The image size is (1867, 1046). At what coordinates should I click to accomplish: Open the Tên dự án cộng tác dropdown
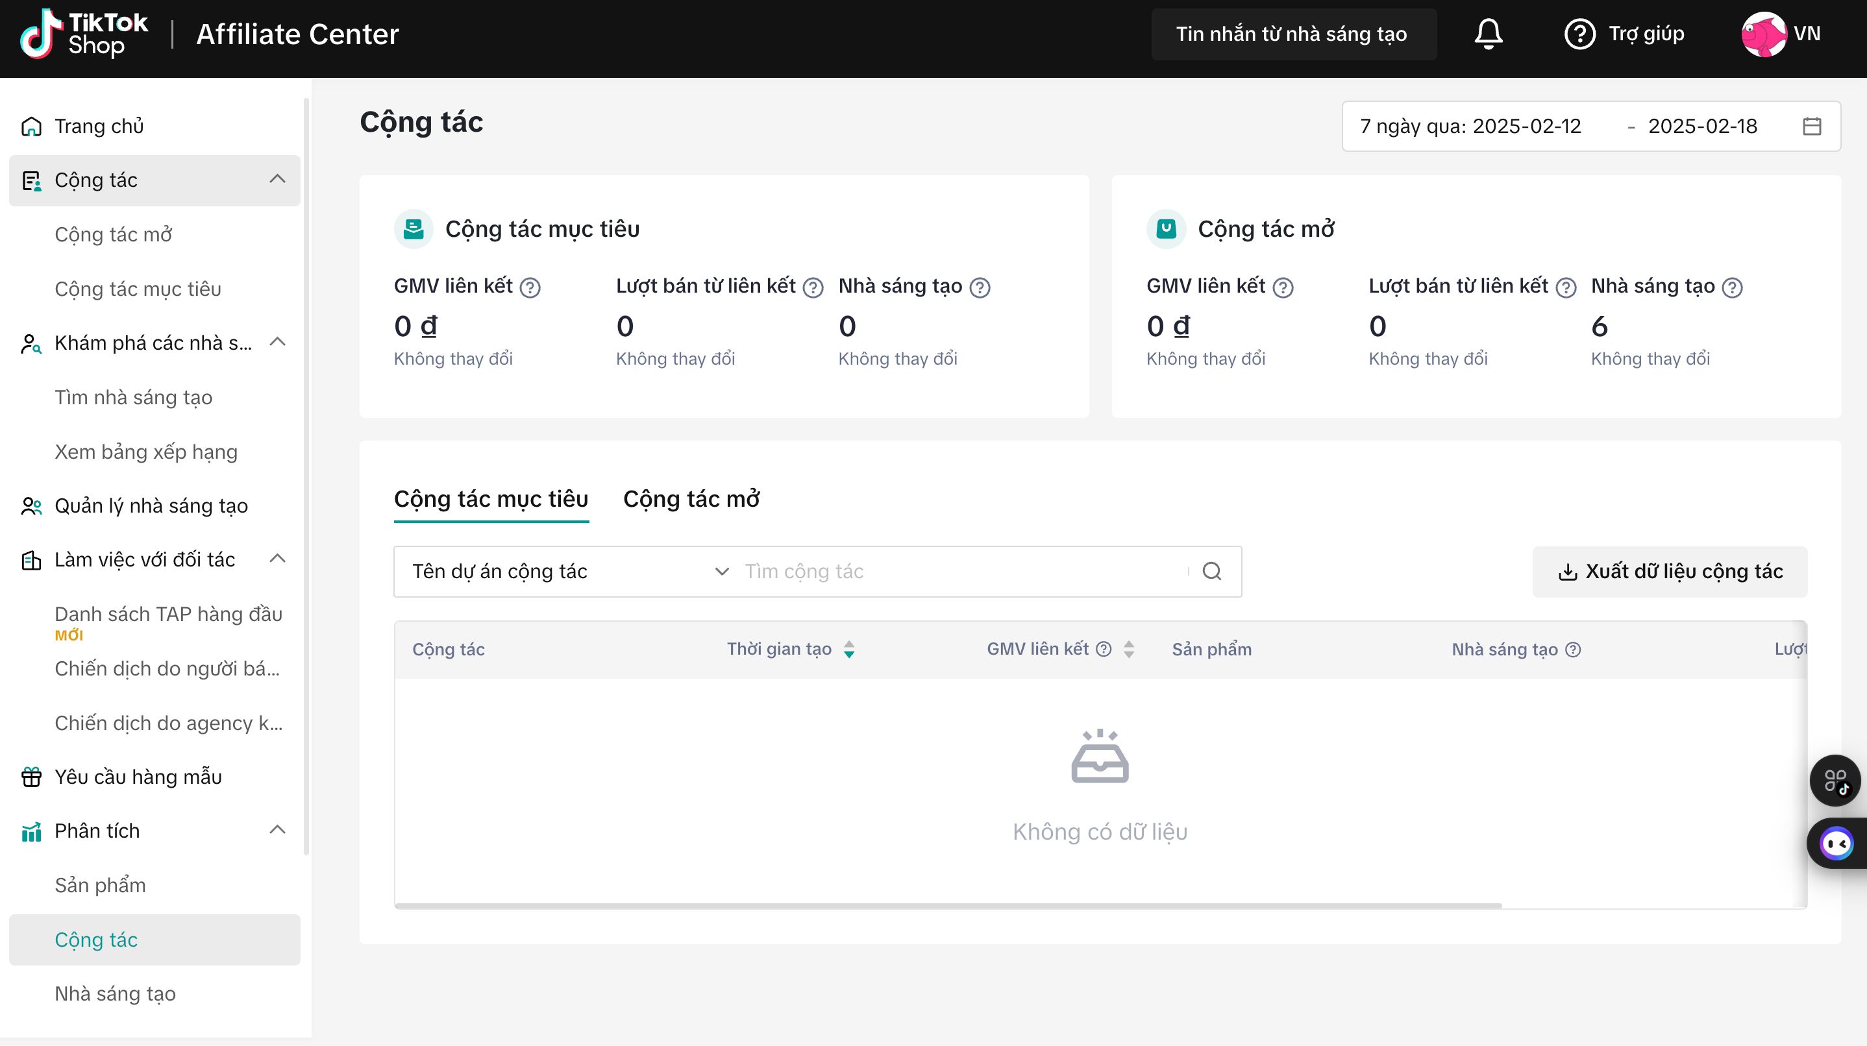pyautogui.click(x=570, y=572)
